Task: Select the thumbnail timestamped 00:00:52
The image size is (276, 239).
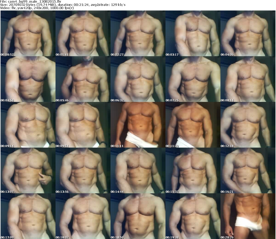Action: 28,33
